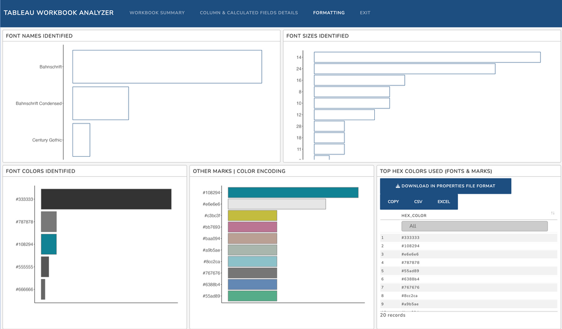The image size is (562, 329).
Task: Click the #6388b4 marks color bar
Action: [253, 285]
